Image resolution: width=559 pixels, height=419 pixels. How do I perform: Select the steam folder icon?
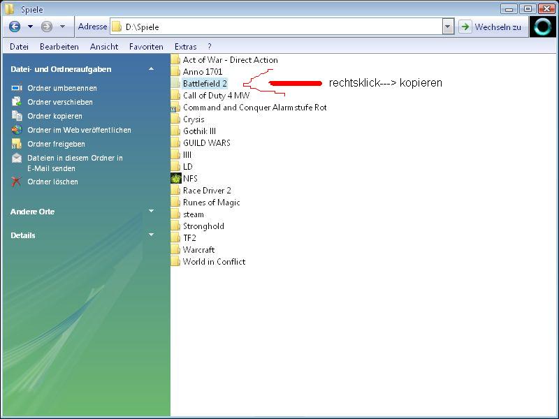tap(175, 214)
